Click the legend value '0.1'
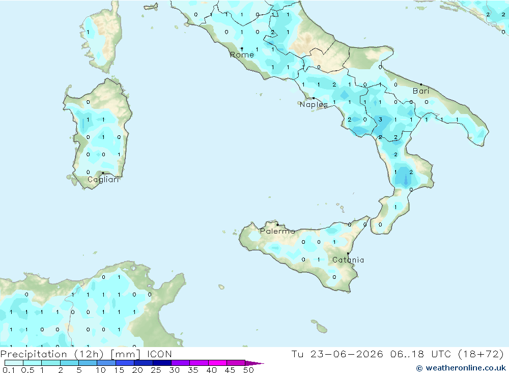The width and height of the screenshot is (509, 373). (9, 370)
